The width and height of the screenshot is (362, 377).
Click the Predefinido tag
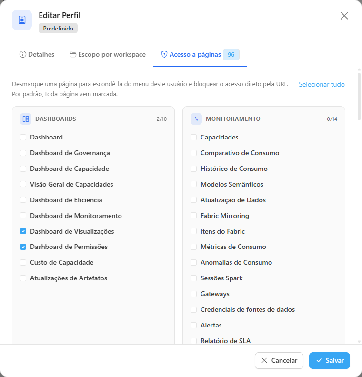tap(58, 29)
